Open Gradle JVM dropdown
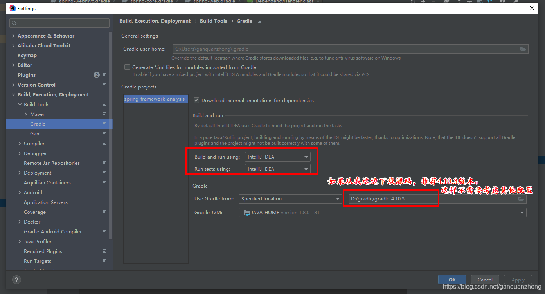The image size is (545, 294). [x=383, y=213]
